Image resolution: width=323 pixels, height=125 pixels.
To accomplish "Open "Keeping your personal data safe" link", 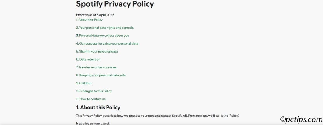I will point(101,75).
